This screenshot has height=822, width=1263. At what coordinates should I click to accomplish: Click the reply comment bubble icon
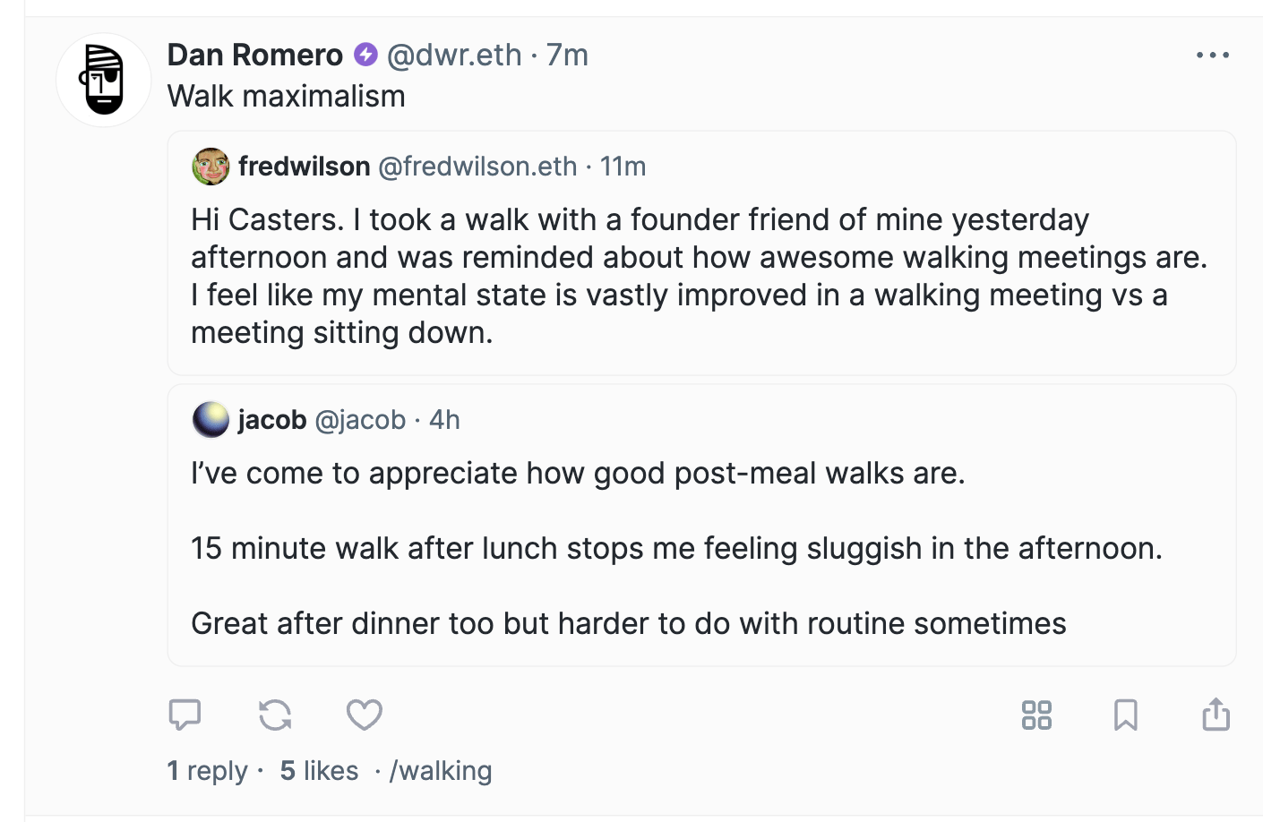(185, 715)
